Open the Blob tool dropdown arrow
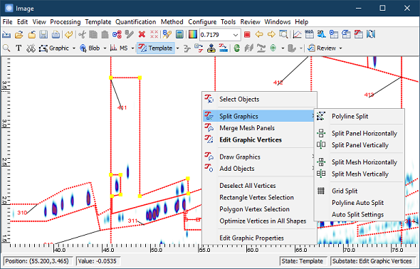The image size is (420, 269). (105, 48)
